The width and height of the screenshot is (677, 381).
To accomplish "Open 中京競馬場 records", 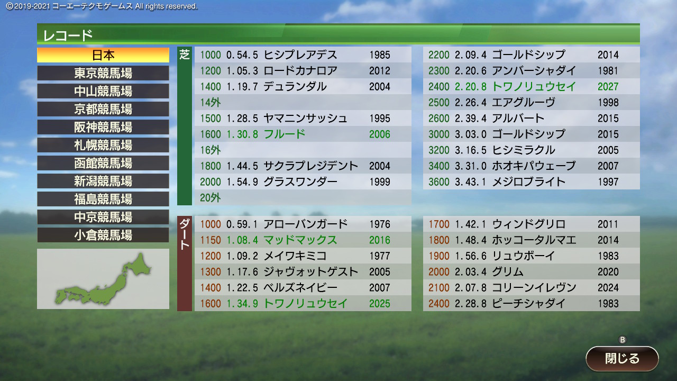I will [103, 217].
